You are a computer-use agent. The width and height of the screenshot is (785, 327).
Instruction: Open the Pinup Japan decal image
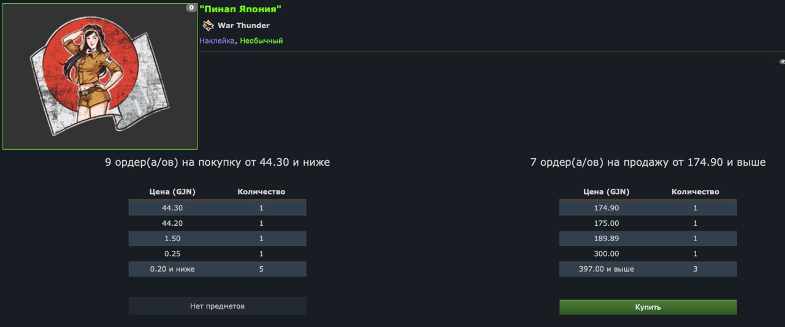click(100, 76)
